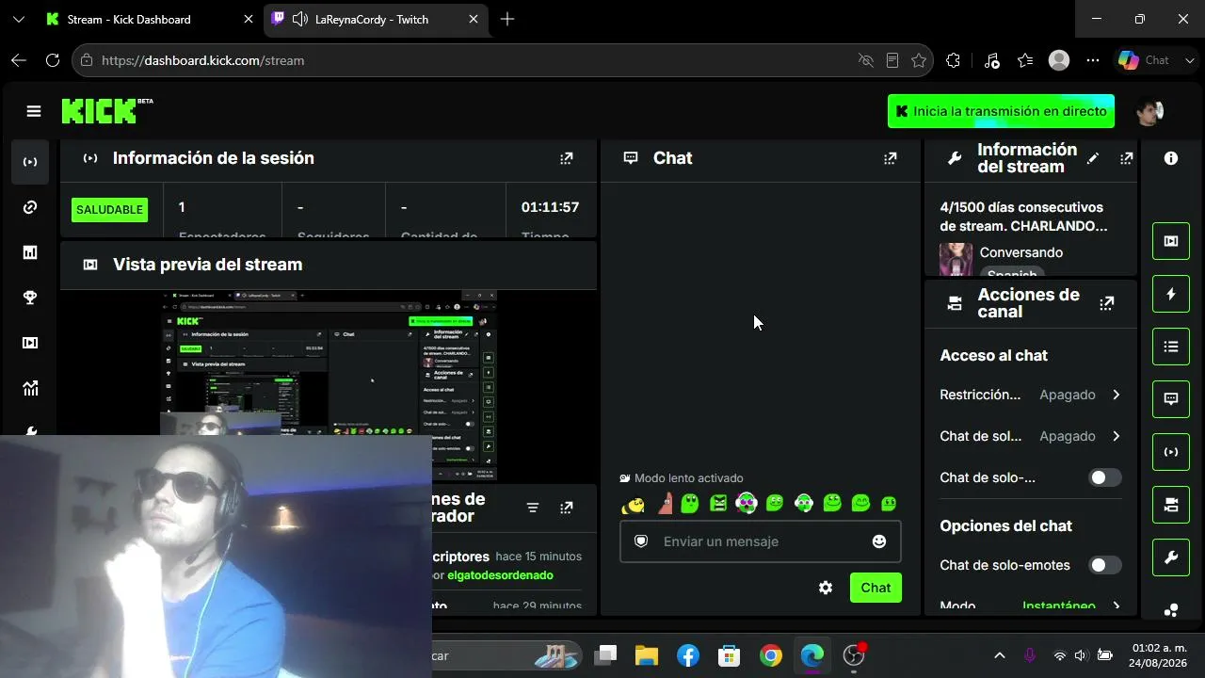Toggle the list widget in right sidebar

point(1171,347)
